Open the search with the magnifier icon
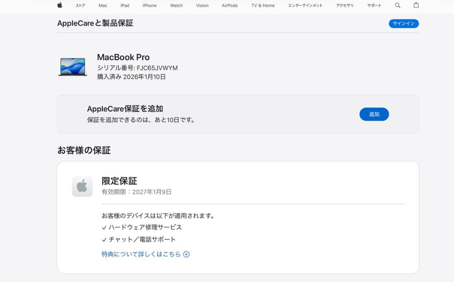This screenshot has height=282, width=454. pyautogui.click(x=397, y=5)
